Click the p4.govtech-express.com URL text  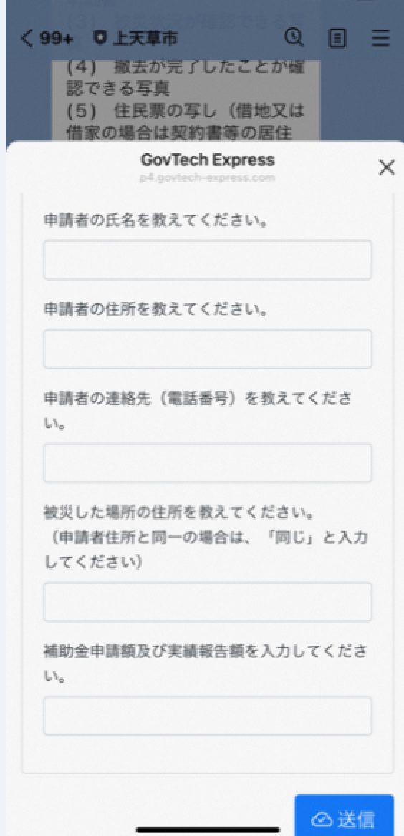(x=208, y=178)
